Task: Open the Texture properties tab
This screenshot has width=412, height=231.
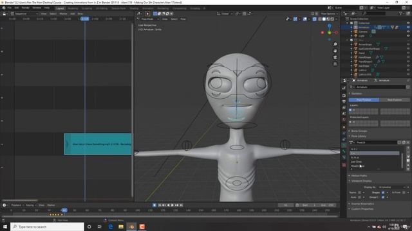Action: tap(344, 165)
